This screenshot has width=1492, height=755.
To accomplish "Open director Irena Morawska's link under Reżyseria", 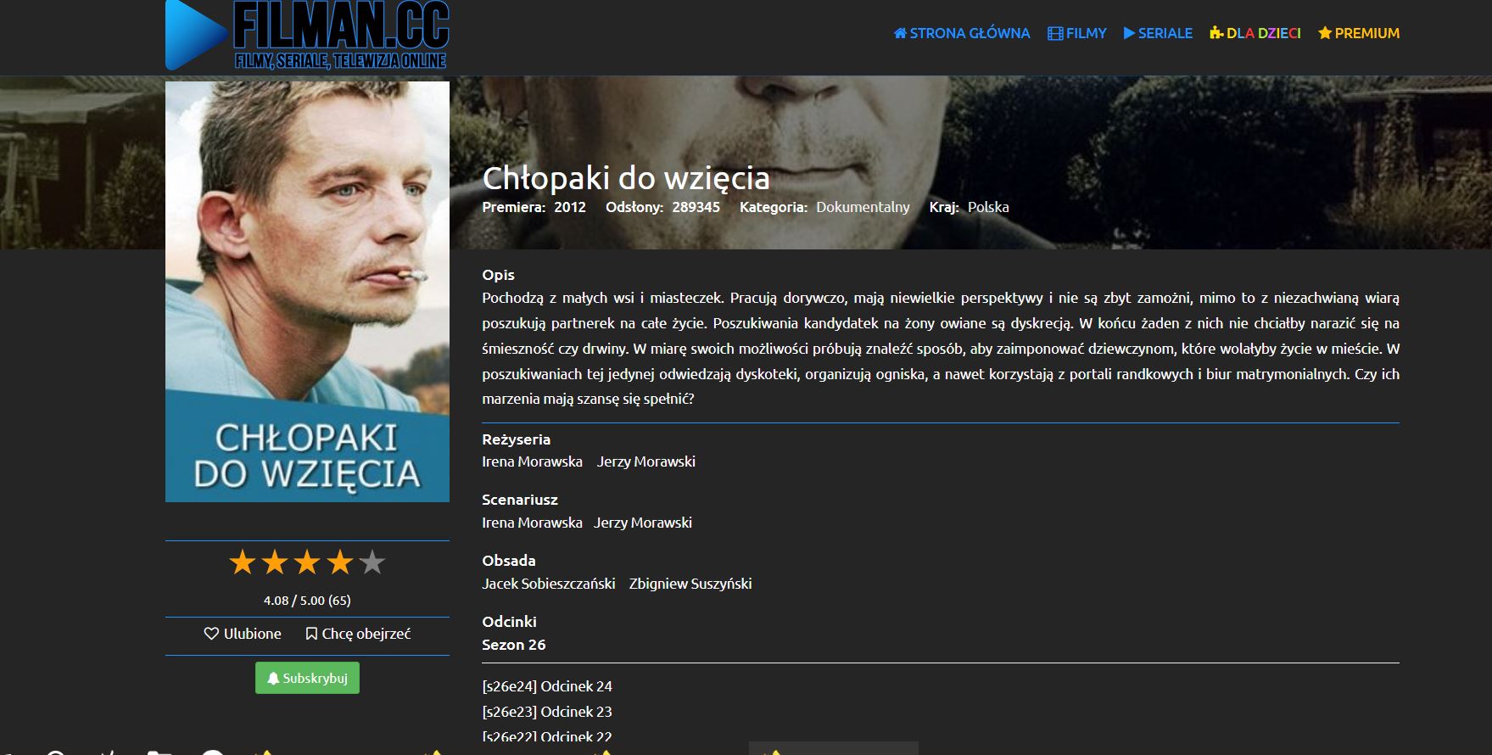I will pyautogui.click(x=532, y=461).
